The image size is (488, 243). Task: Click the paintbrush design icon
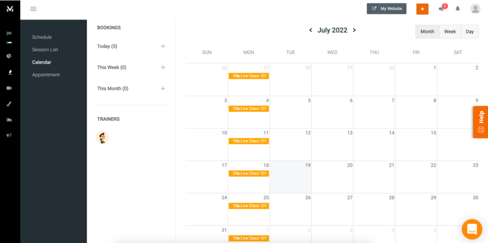click(x=9, y=104)
